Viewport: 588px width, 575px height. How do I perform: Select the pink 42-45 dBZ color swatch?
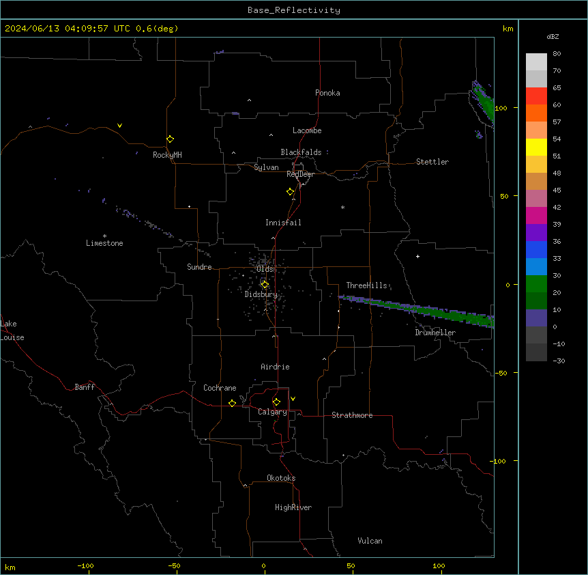(536, 199)
